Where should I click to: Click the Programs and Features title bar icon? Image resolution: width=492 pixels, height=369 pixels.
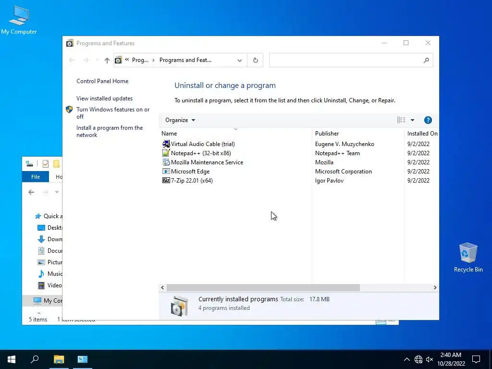coord(70,43)
